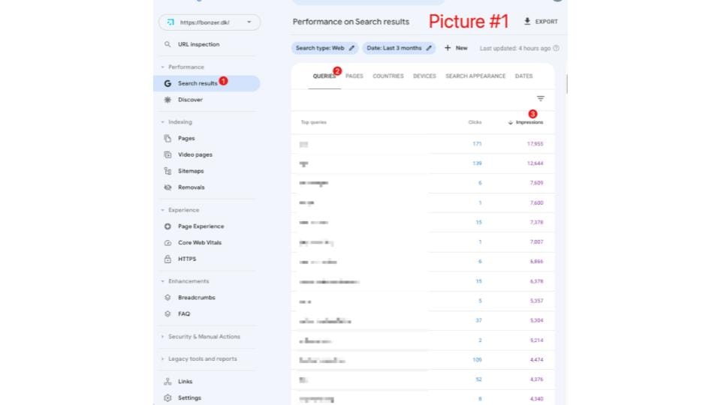Select the Search Appearance tab
The height and width of the screenshot is (405, 721).
475,76
